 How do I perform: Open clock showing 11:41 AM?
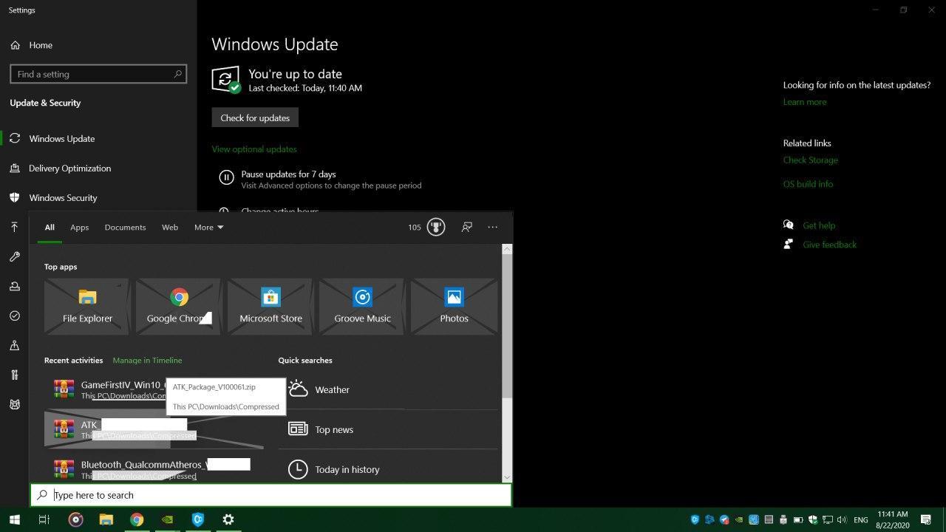[x=892, y=519]
